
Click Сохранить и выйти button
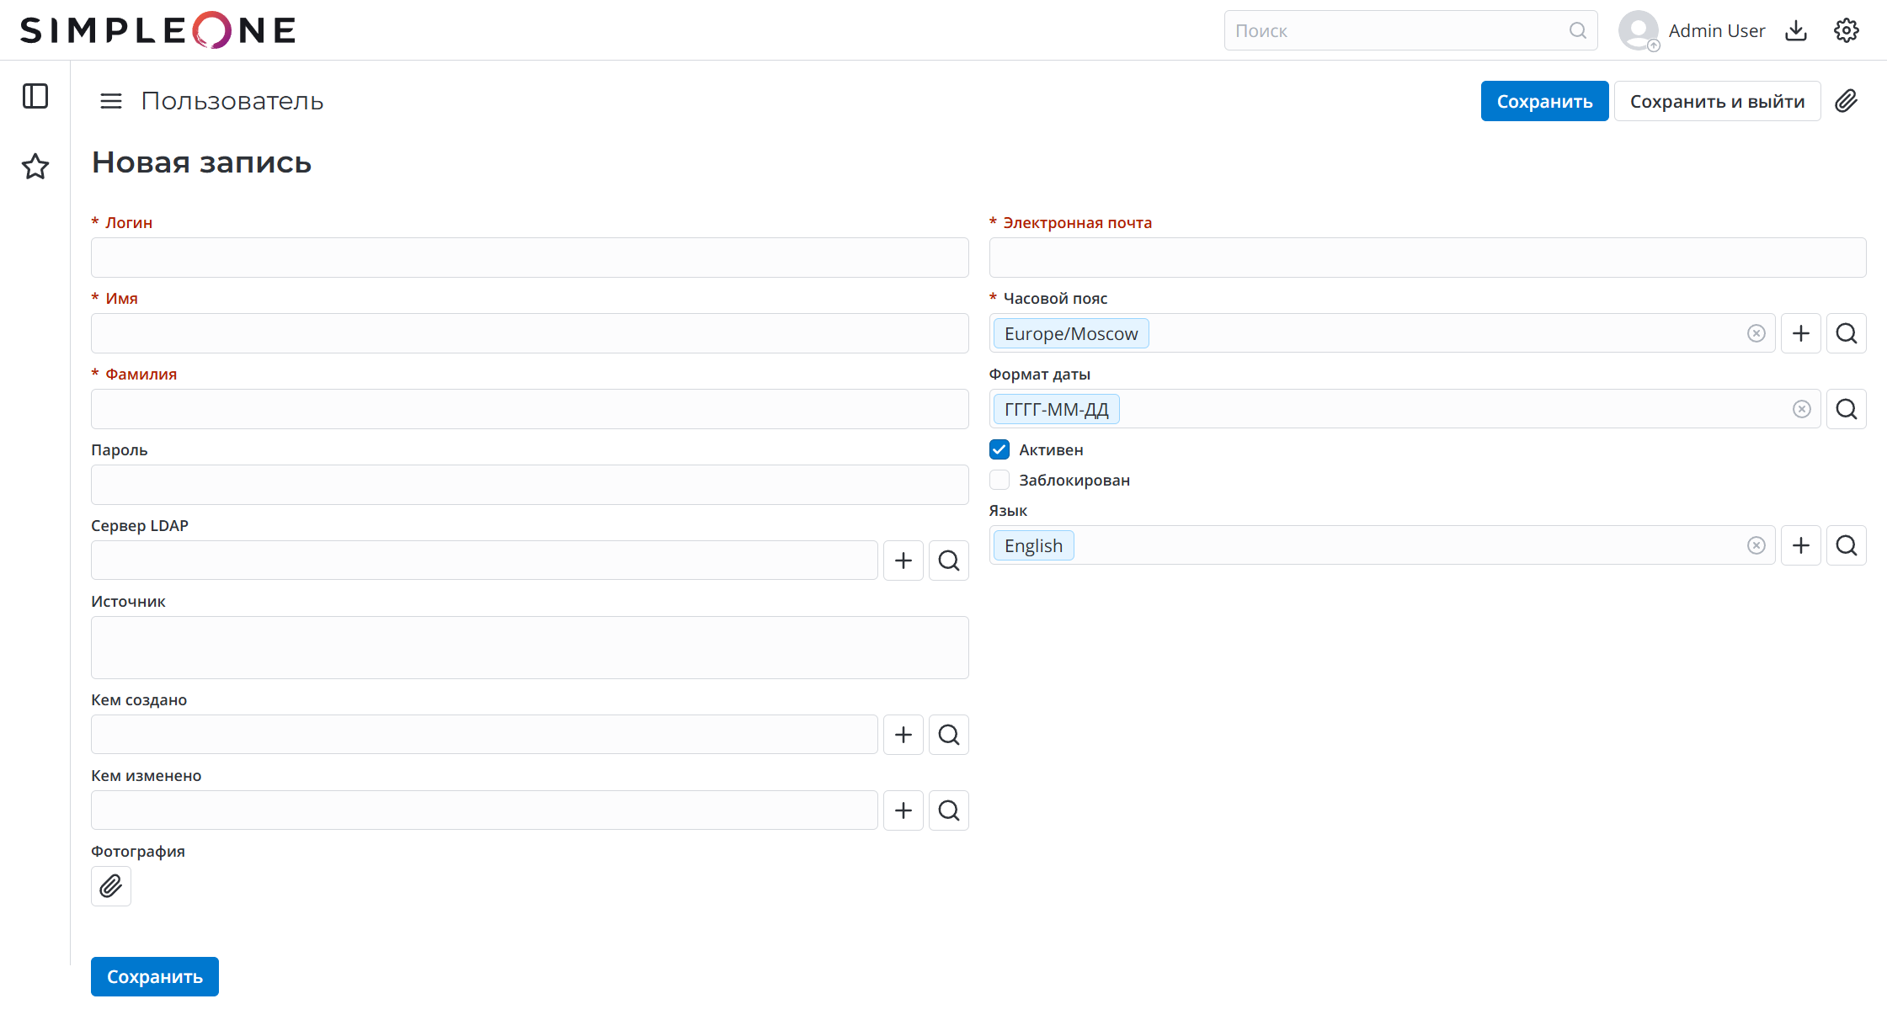point(1717,101)
